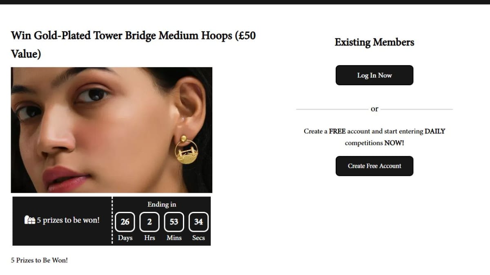Click the 'Days' label under countdown
This screenshot has height=275, width=490.
pyautogui.click(x=125, y=238)
